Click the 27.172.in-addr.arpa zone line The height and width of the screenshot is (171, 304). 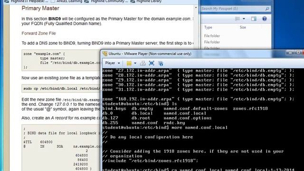198,71
